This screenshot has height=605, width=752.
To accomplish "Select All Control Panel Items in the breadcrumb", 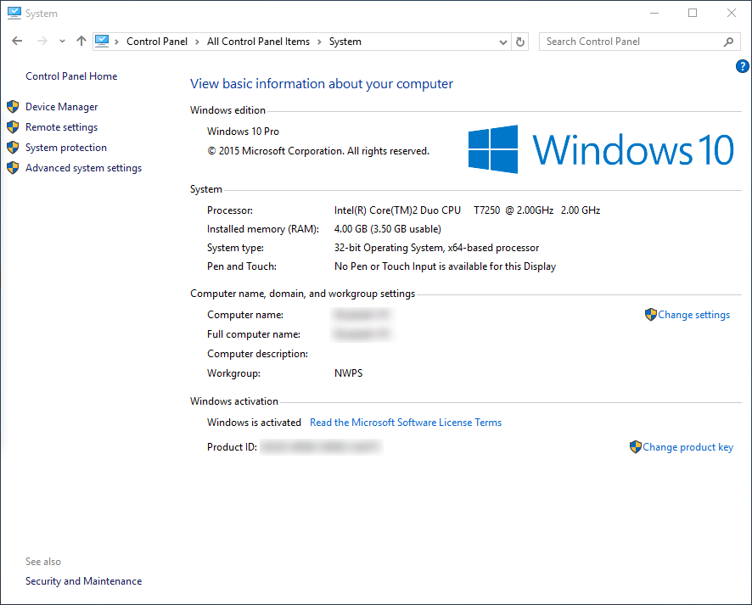I will coord(258,40).
